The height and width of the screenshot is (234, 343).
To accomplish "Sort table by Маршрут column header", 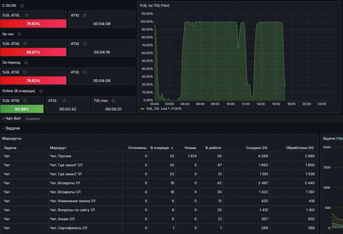I will (x=58, y=148).
